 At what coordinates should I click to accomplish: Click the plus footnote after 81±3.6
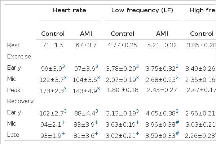tap(96, 134)
